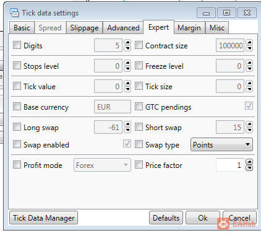The width and height of the screenshot is (261, 233).
Task: Click the Freeze level value field
Action: pyautogui.click(x=230, y=66)
